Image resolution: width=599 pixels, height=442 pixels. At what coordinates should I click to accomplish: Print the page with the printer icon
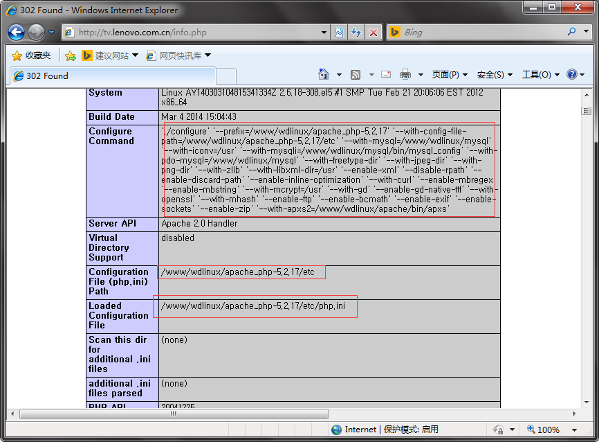405,74
